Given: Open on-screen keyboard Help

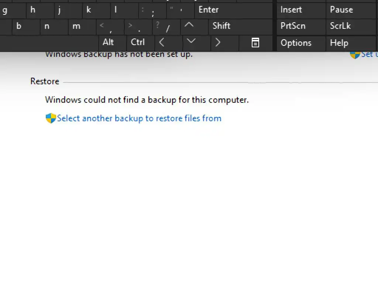Looking at the screenshot, I should pos(351,43).
